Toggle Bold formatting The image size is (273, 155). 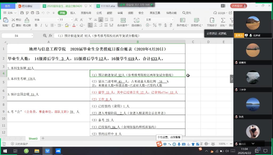pos(36,26)
